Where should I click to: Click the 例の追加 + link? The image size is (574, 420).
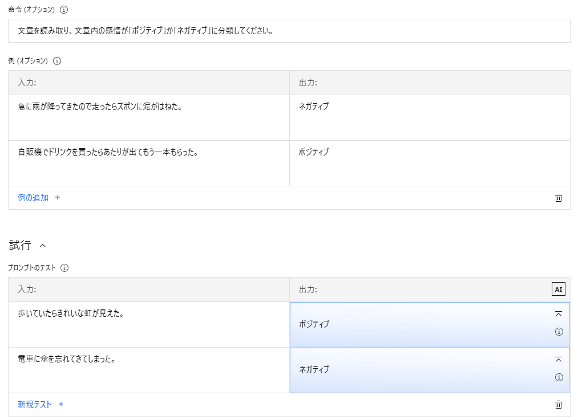click(39, 198)
